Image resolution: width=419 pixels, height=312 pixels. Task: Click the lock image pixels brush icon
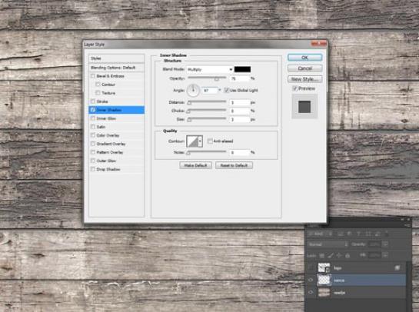(x=331, y=256)
